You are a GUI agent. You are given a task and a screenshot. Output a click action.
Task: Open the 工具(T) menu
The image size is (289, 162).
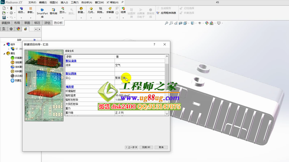[75, 2]
